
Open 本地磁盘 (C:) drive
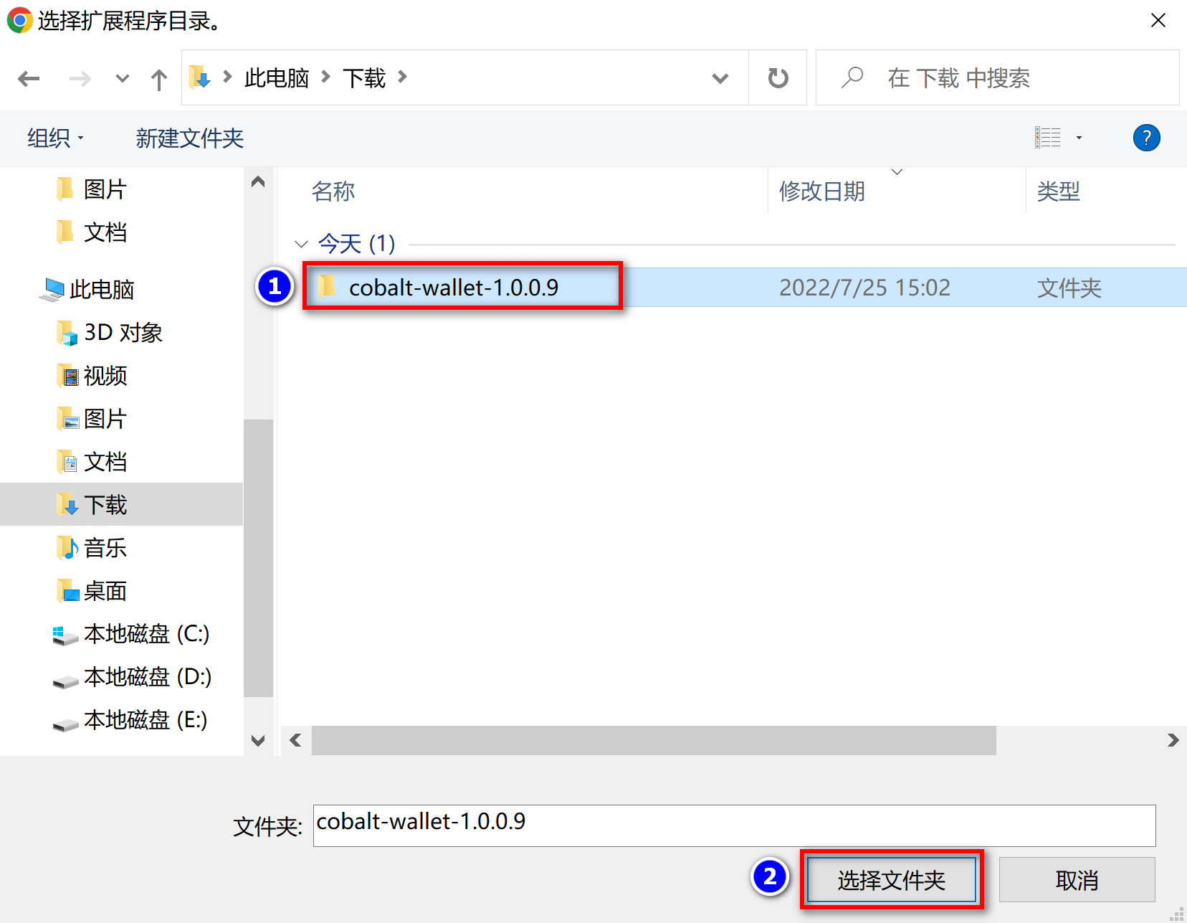146,634
